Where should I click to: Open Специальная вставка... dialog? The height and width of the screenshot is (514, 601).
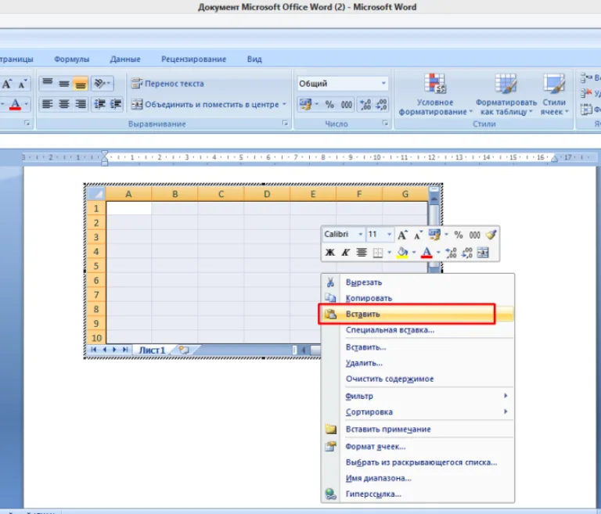click(x=417, y=330)
